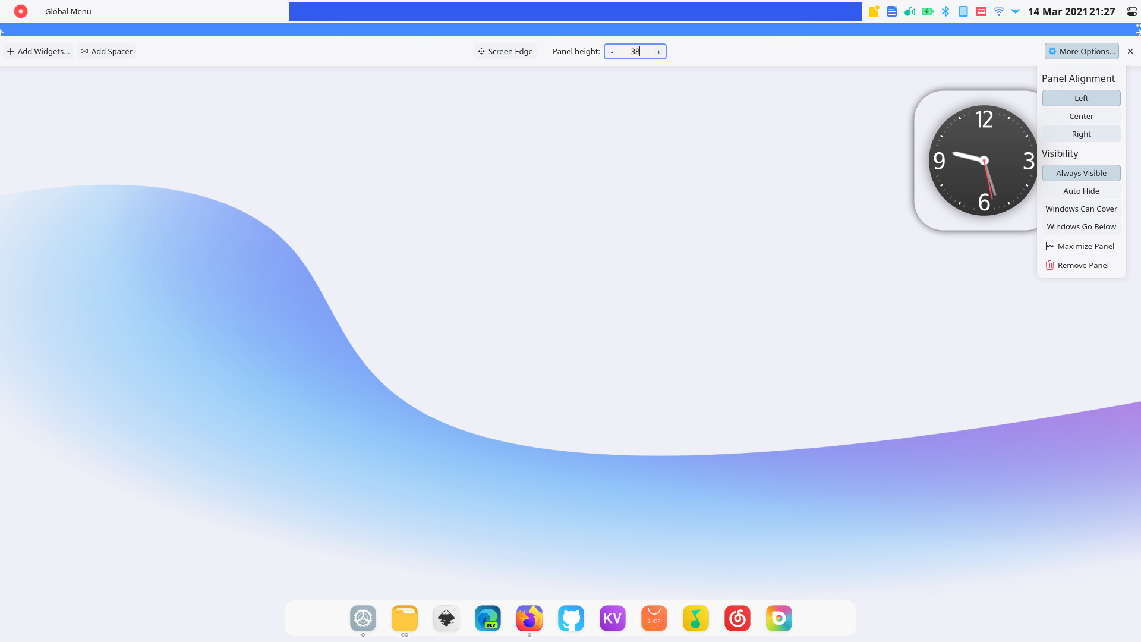Click the Add Spacer button
1141x642 pixels.
106,51
